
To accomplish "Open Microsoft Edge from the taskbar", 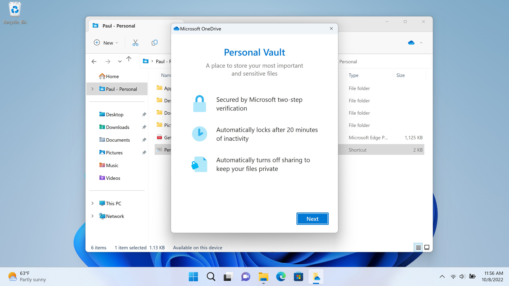I will tap(281, 277).
